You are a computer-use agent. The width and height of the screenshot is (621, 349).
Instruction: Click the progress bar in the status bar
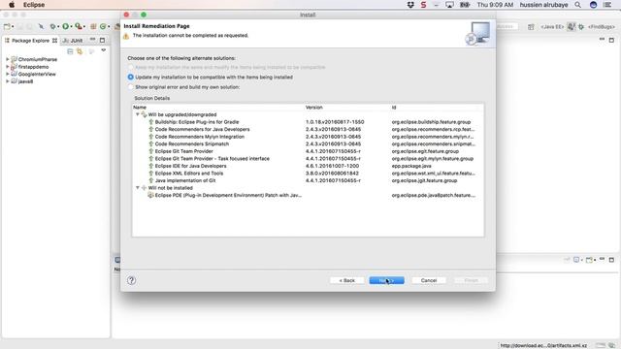pyautogui.click(x=600, y=345)
